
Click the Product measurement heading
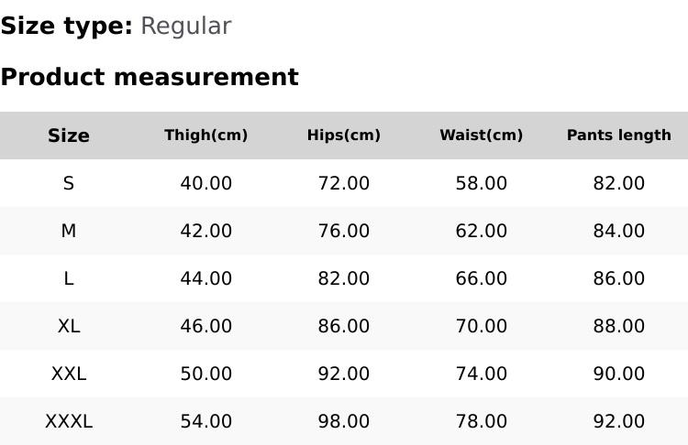pyautogui.click(x=150, y=77)
